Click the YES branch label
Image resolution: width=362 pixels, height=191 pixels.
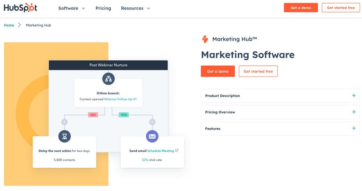pos(124,115)
